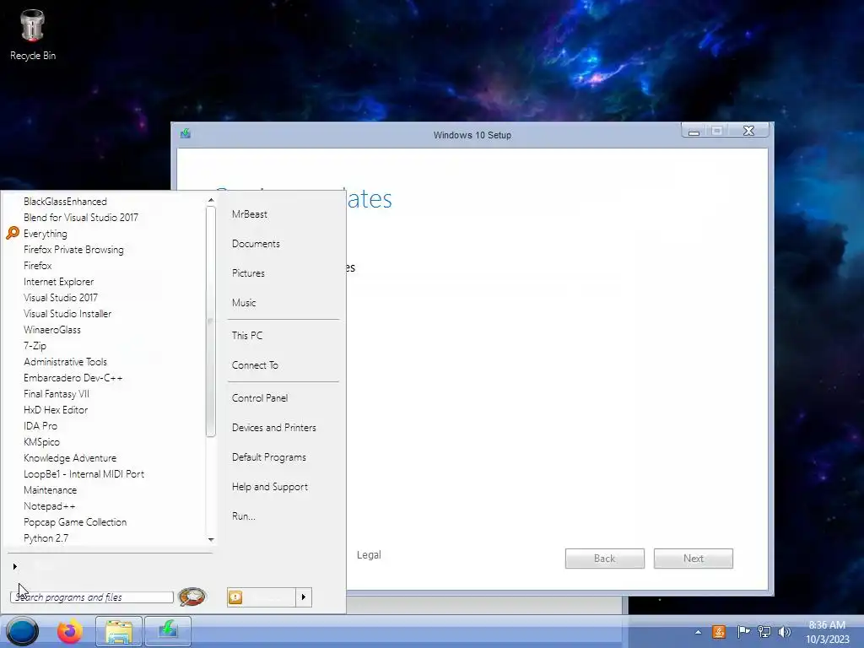Open Devices and Printers
The width and height of the screenshot is (864, 648).
(274, 428)
